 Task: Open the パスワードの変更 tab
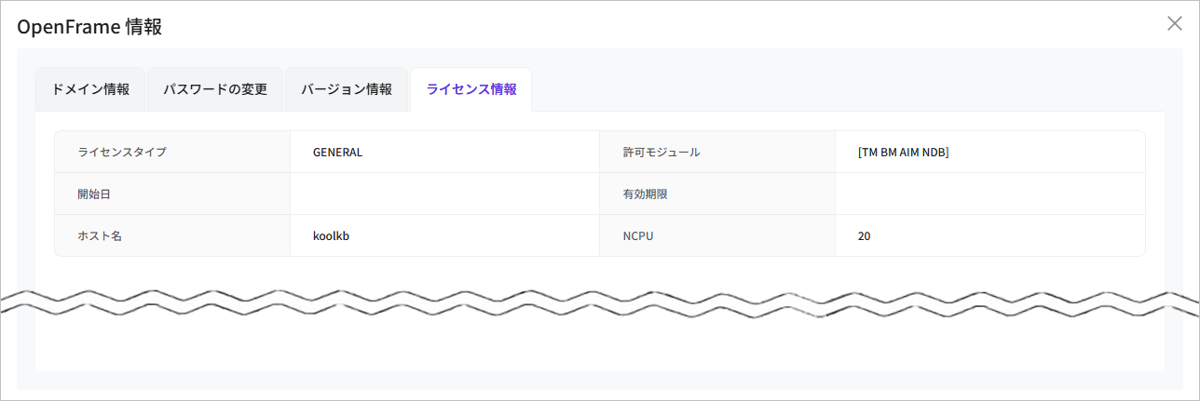click(215, 90)
